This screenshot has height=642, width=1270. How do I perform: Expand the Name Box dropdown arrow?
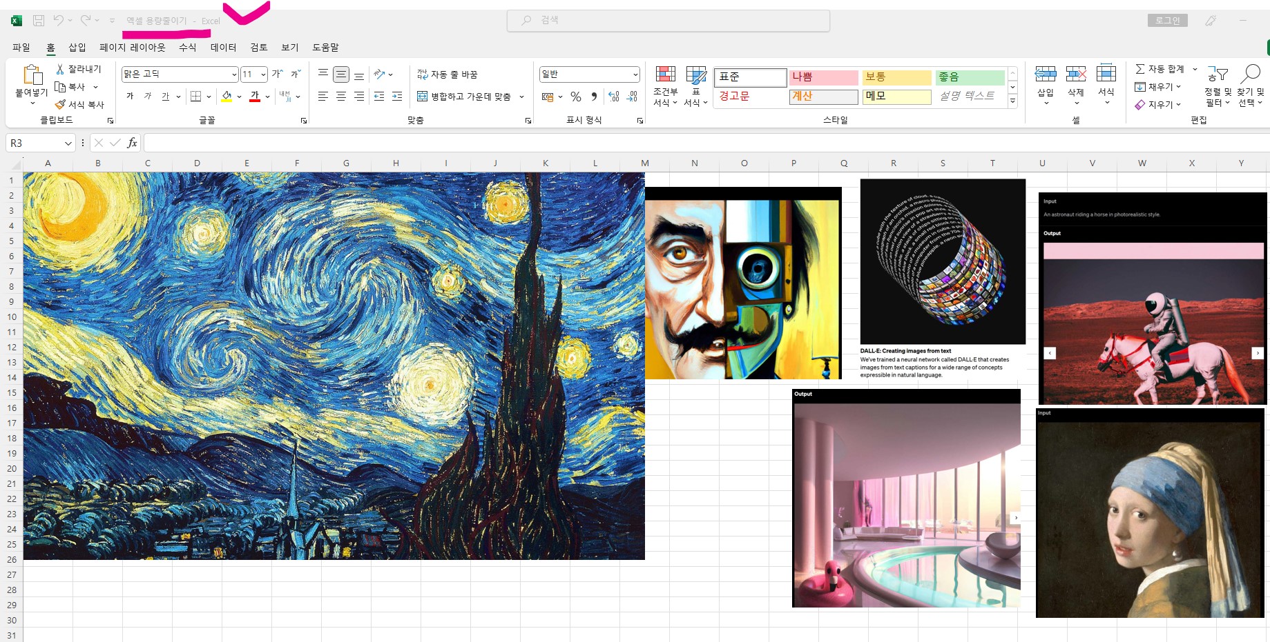(x=68, y=143)
